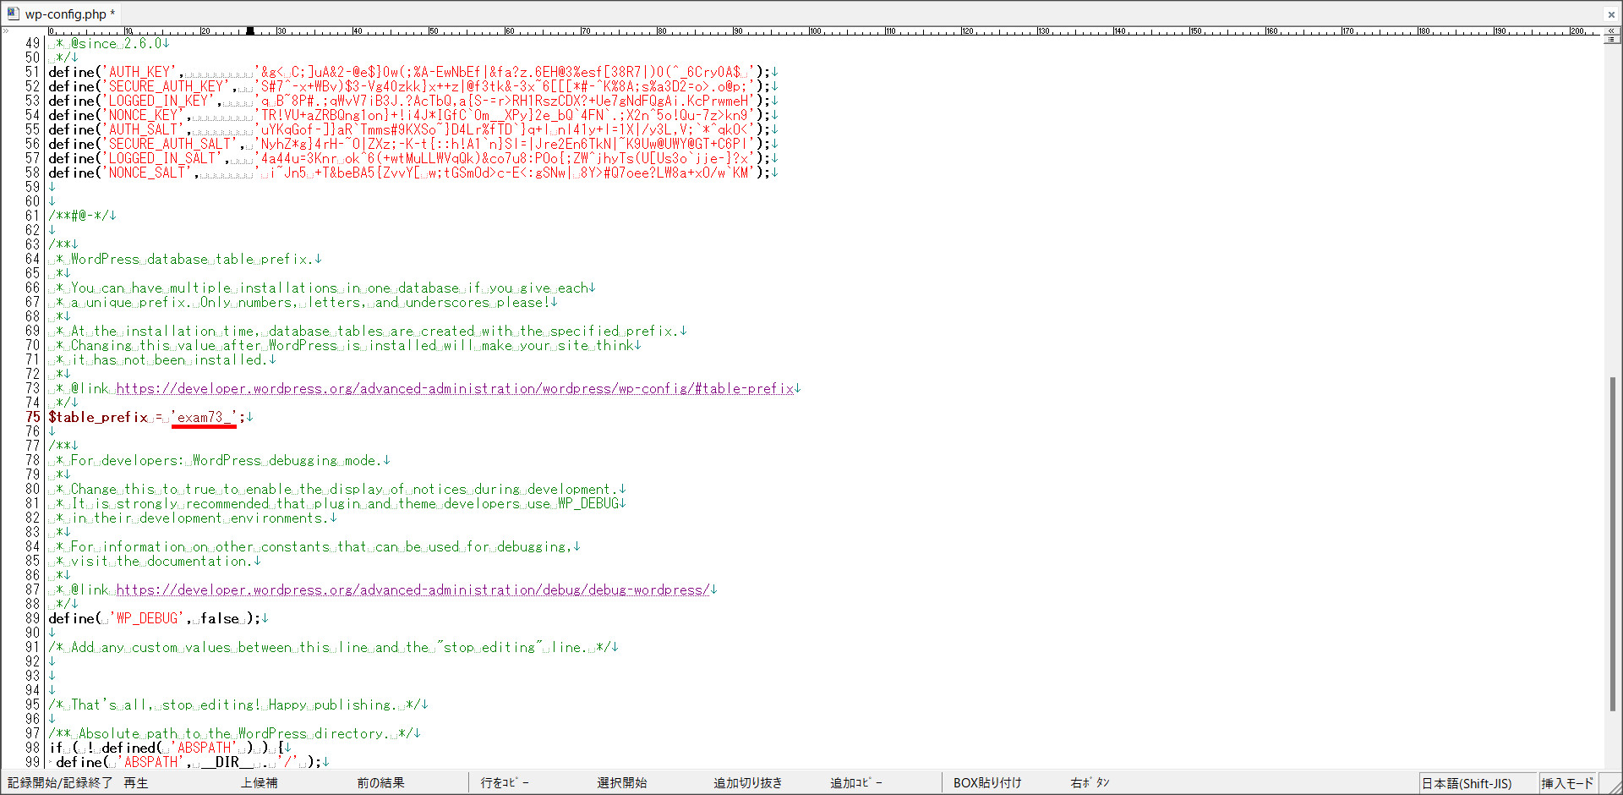
Task: Click the file icon on wp-config.php tab
Action: [x=13, y=14]
